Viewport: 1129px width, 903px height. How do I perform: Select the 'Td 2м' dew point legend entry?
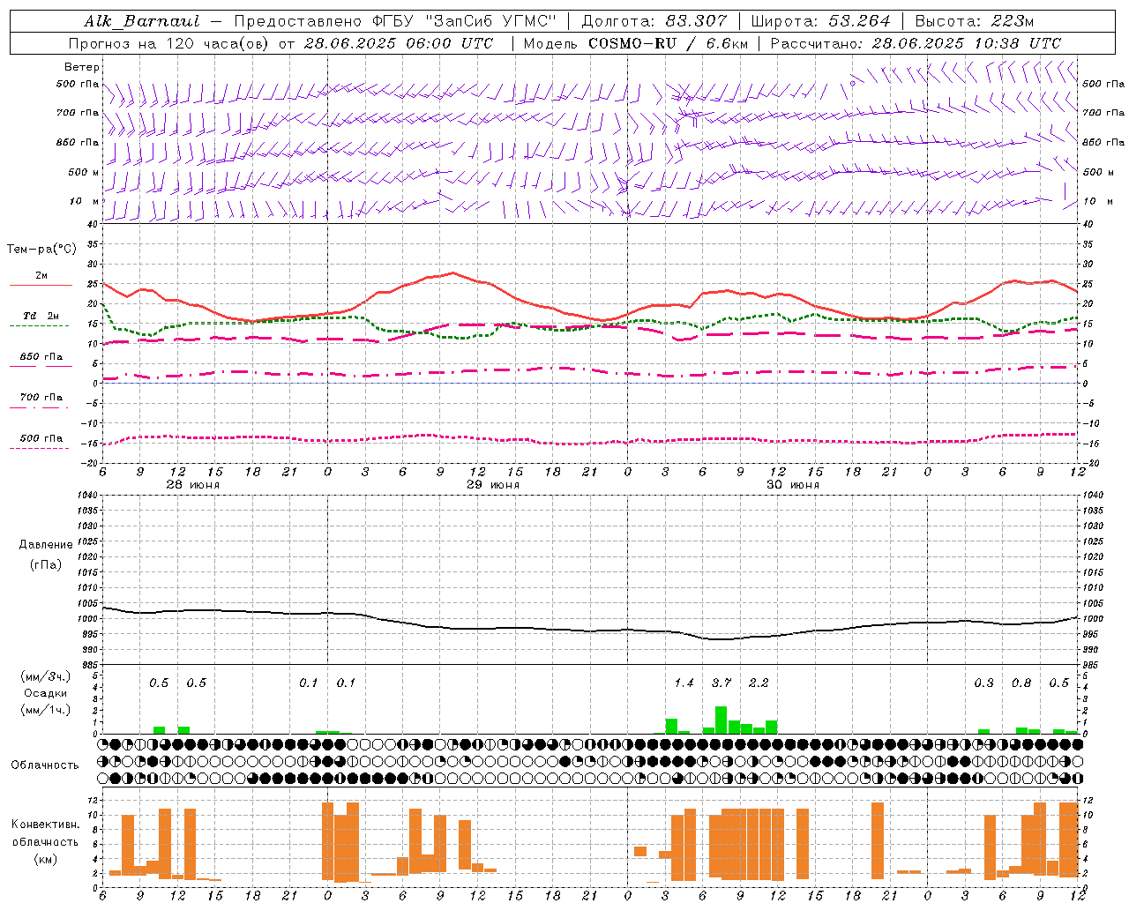coord(41,316)
